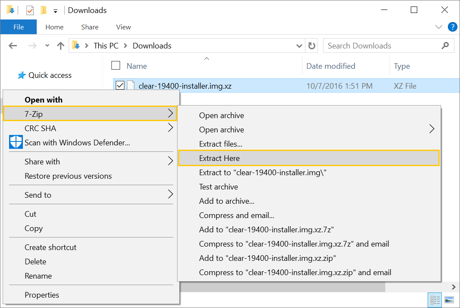Screen dimensions: 460x308
Task: Select Add to archive... in 7-Zip submenu
Action: [x=309, y=201]
